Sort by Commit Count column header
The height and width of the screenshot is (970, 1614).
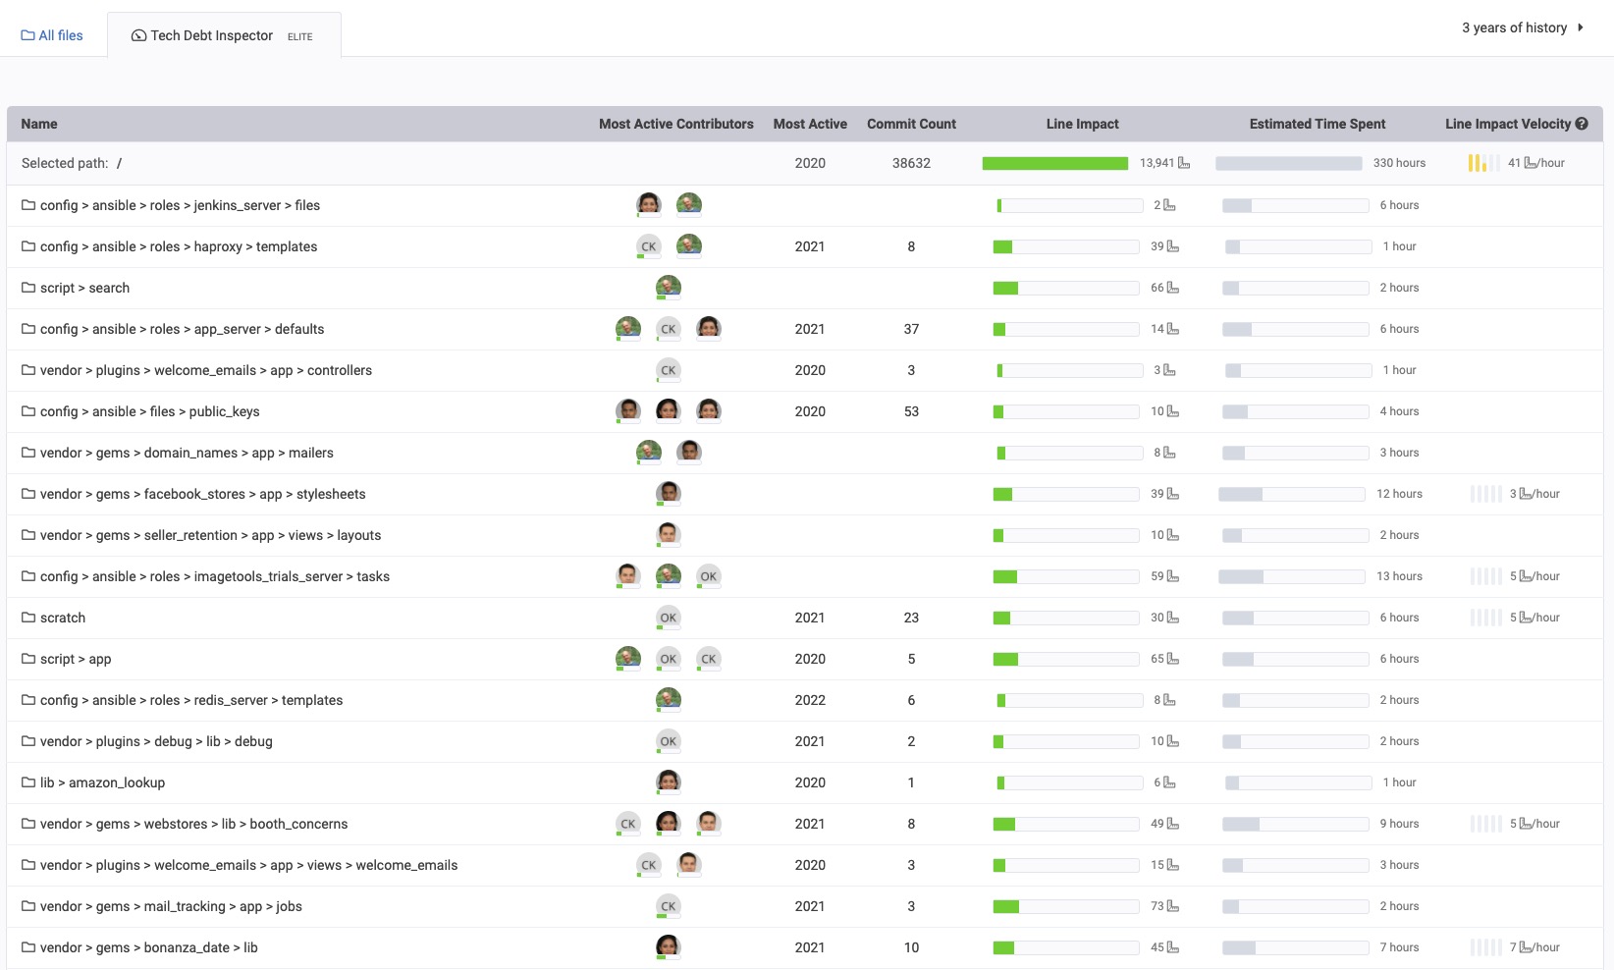point(911,124)
